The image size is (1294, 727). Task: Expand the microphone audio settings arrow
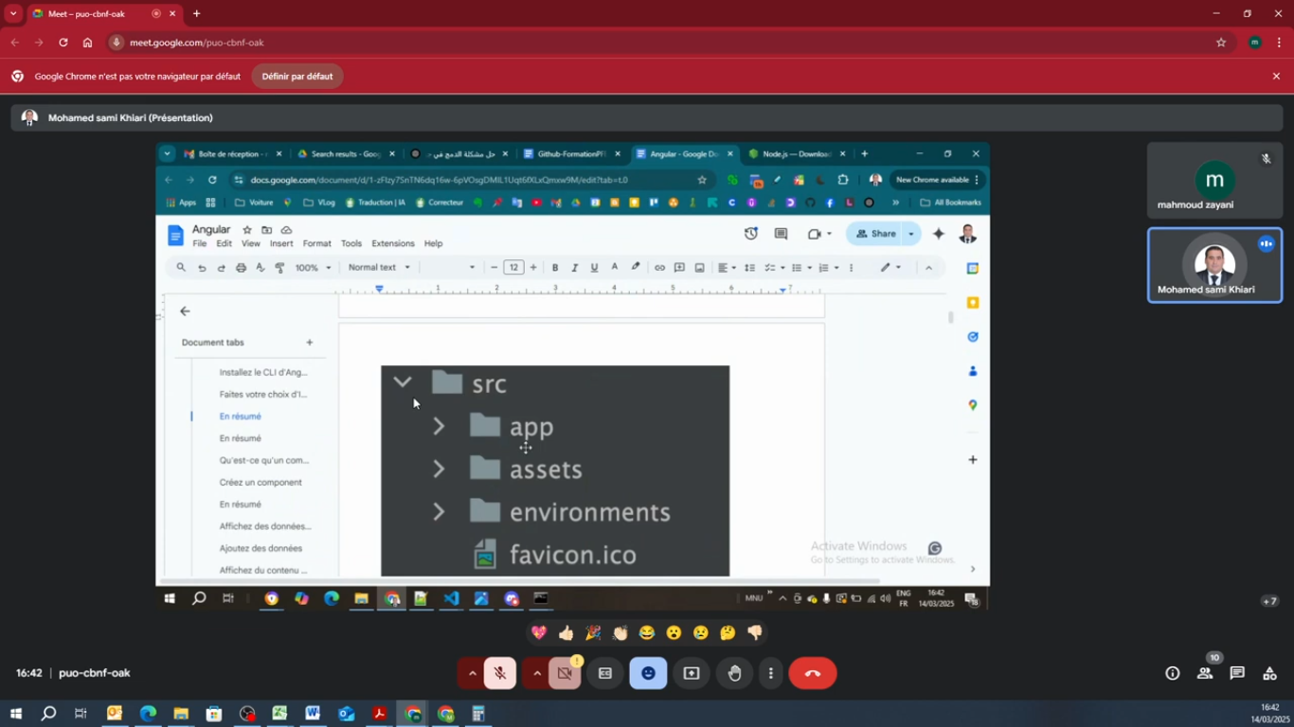(471, 673)
